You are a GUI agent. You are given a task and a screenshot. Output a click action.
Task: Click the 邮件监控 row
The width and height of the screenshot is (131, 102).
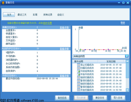coord(36,44)
